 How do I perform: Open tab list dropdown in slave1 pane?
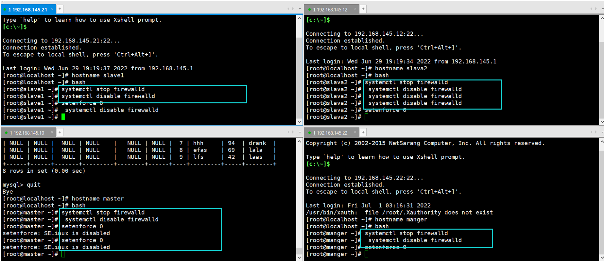300,9
